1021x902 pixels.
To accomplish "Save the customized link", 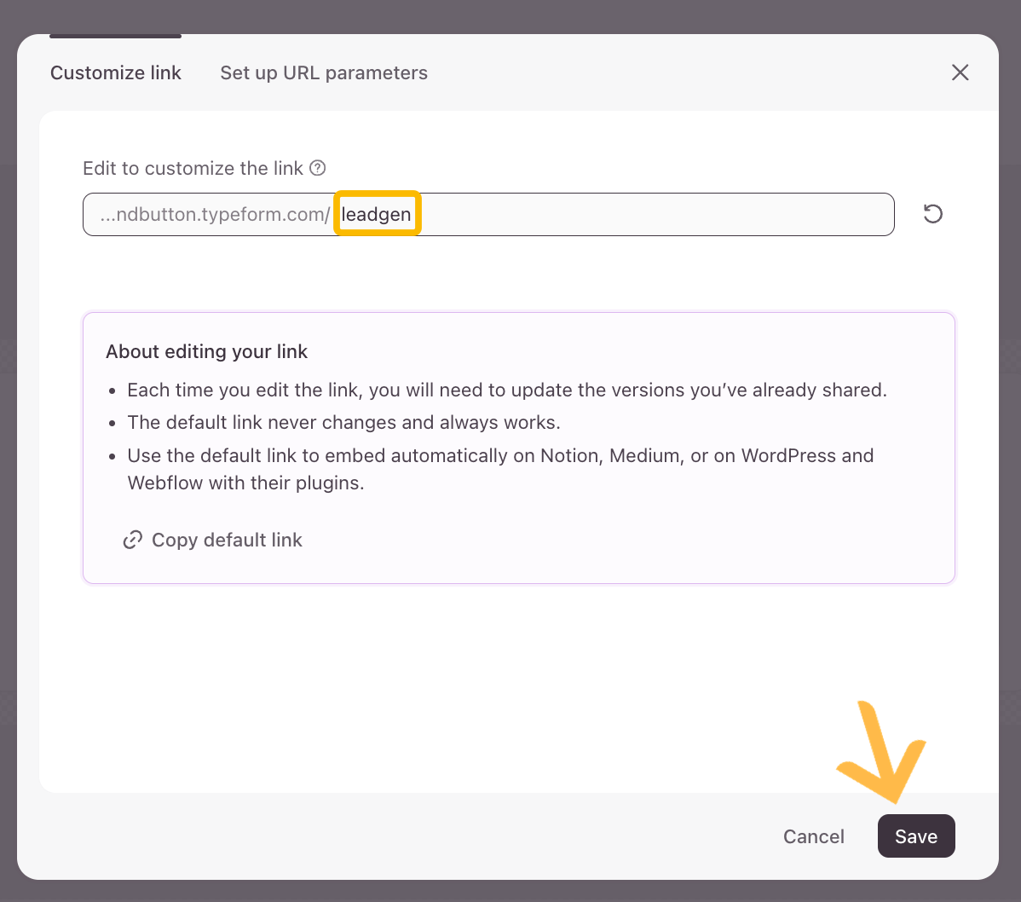I will click(916, 836).
